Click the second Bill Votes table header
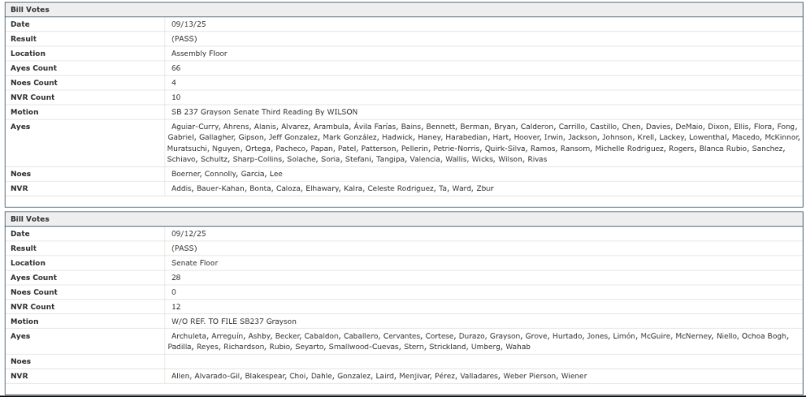The width and height of the screenshot is (806, 397). pyautogui.click(x=30, y=219)
